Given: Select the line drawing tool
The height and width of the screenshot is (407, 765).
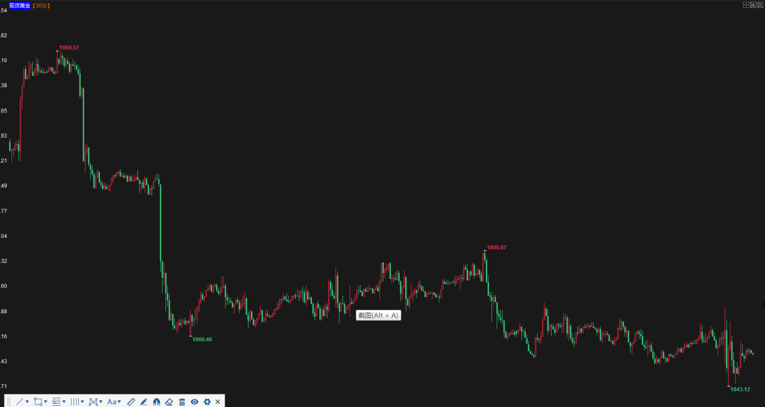Looking at the screenshot, I should coord(20,402).
